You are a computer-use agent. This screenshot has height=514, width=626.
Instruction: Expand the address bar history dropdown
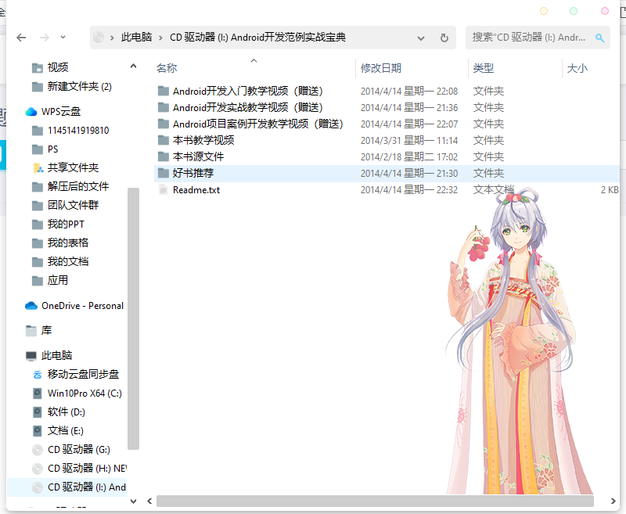[421, 38]
